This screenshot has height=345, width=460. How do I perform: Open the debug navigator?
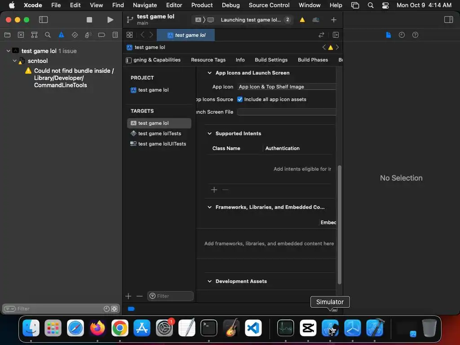pos(88,35)
